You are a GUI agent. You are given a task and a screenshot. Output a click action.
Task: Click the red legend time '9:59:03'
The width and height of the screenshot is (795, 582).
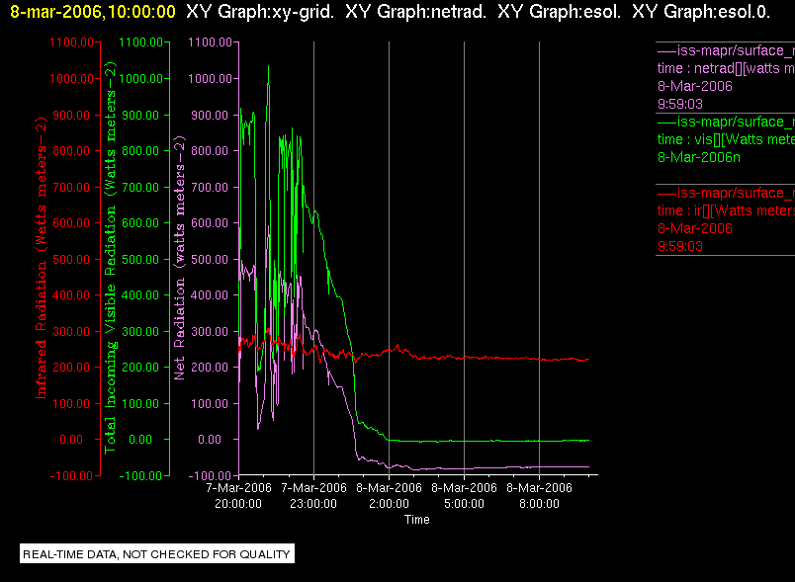680,247
